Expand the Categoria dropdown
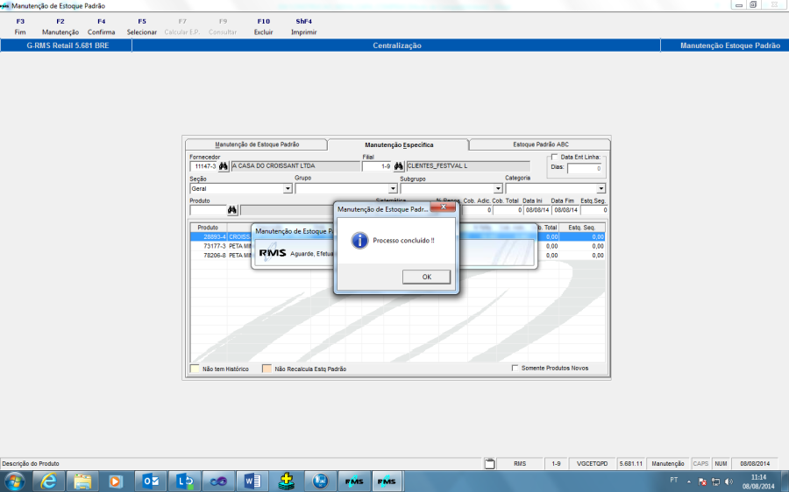789x492 pixels. point(601,188)
